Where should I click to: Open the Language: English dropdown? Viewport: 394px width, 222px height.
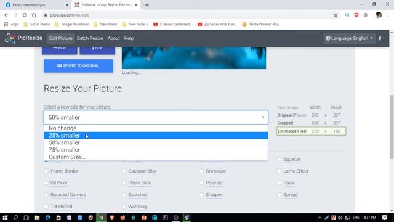[349, 38]
